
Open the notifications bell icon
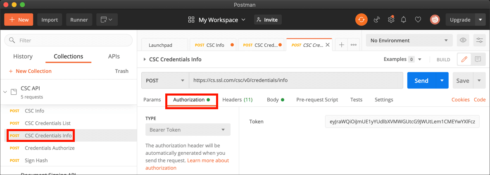(404, 19)
